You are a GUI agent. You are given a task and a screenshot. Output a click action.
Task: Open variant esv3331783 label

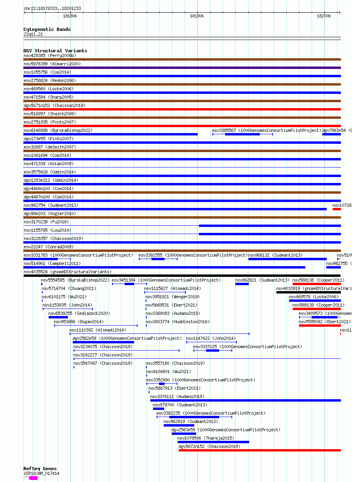[x=78, y=255]
